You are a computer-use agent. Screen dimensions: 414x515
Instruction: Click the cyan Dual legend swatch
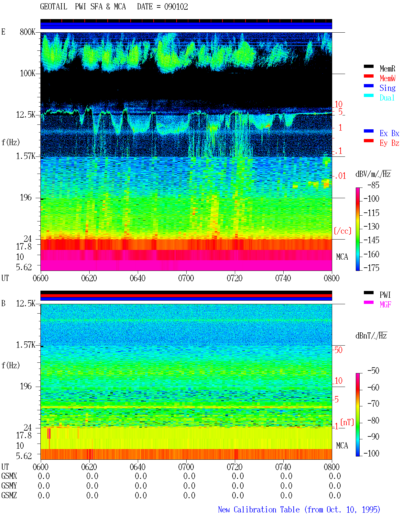(x=369, y=95)
